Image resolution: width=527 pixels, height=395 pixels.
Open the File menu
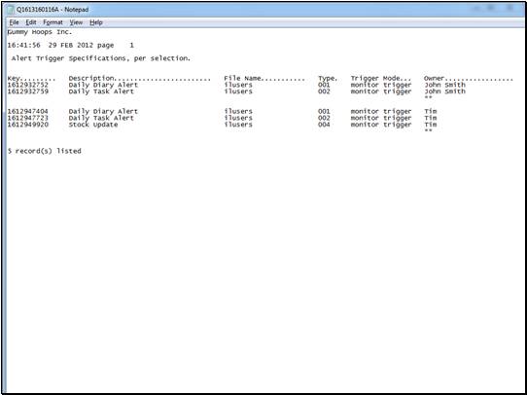(x=14, y=22)
